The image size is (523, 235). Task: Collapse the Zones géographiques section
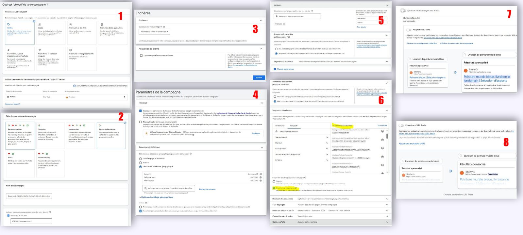click(262, 147)
